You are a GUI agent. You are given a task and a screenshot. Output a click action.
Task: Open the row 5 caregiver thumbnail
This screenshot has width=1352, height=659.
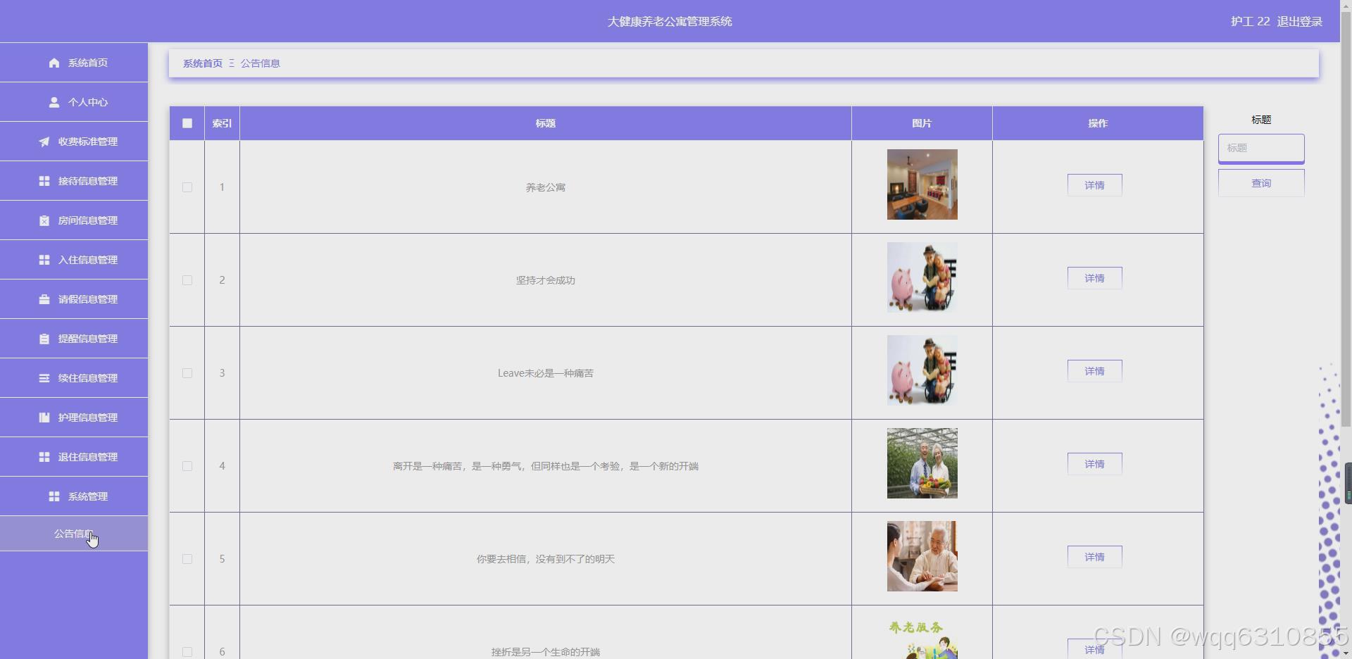[x=922, y=556]
